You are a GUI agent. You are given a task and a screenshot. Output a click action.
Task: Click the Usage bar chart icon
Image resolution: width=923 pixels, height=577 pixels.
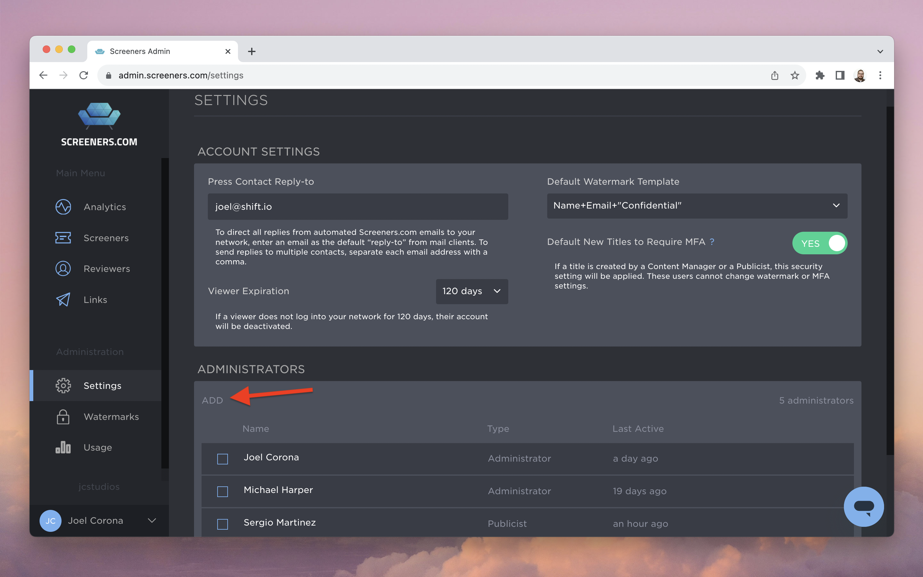click(63, 447)
